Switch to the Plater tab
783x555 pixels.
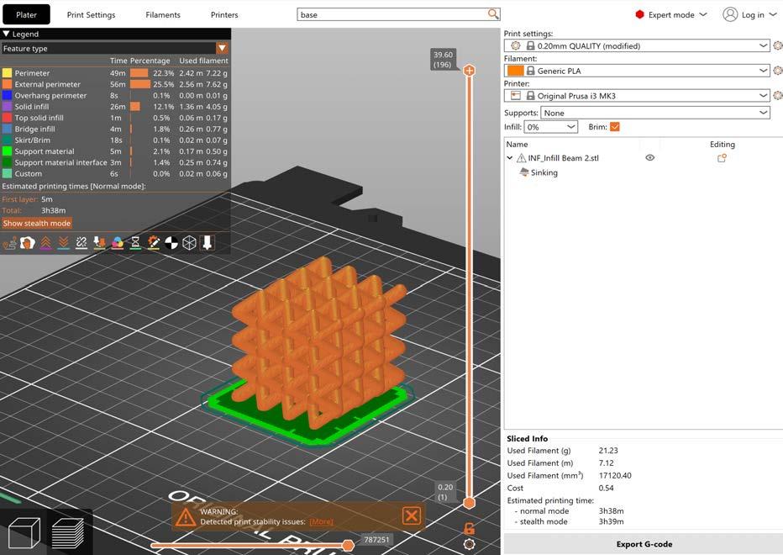point(27,14)
